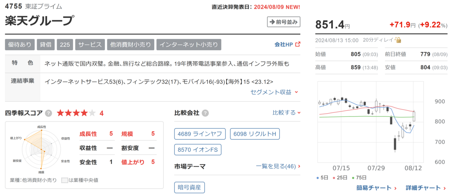Viewport: 459px width, 196px height.
Task: Click the 始値 value 805
Action: pos(356,54)
